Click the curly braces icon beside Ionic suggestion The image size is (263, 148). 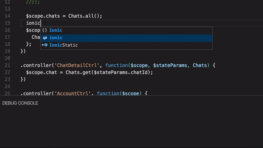pos(45,30)
